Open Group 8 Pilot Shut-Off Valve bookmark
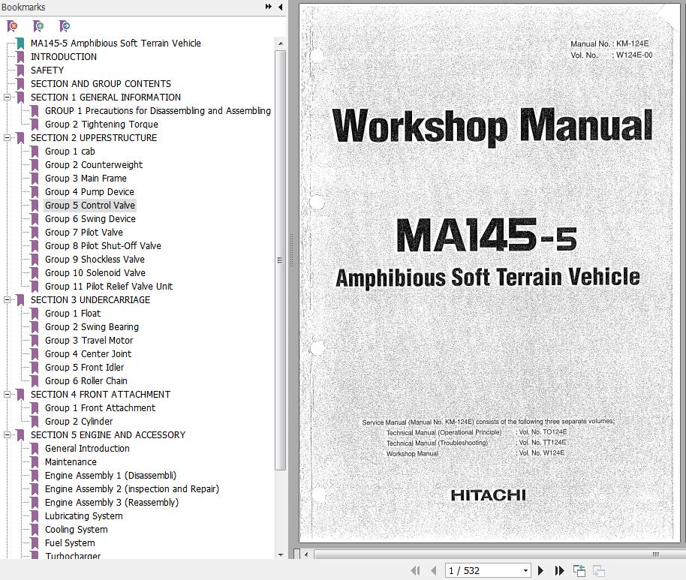 point(103,246)
